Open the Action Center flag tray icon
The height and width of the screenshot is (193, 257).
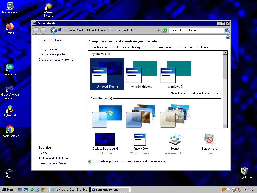pos(228,190)
